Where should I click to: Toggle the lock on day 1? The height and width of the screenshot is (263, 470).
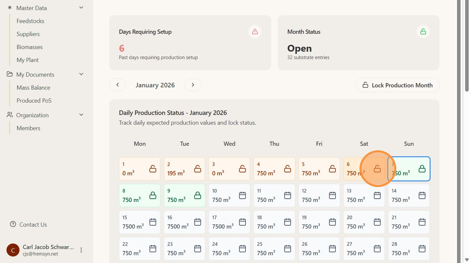click(x=153, y=169)
